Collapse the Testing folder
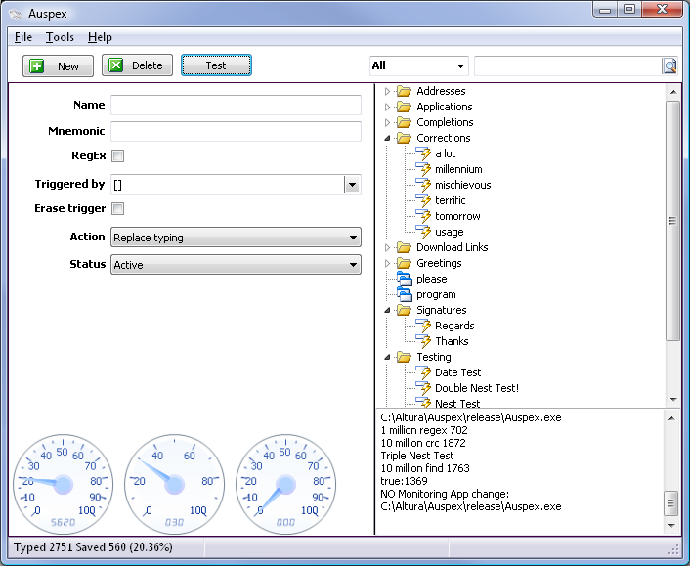Screen dimensions: 690x566 pyautogui.click(x=387, y=357)
